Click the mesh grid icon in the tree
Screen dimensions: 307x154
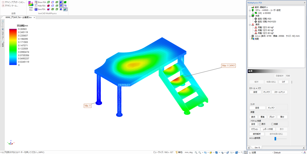click(252, 36)
